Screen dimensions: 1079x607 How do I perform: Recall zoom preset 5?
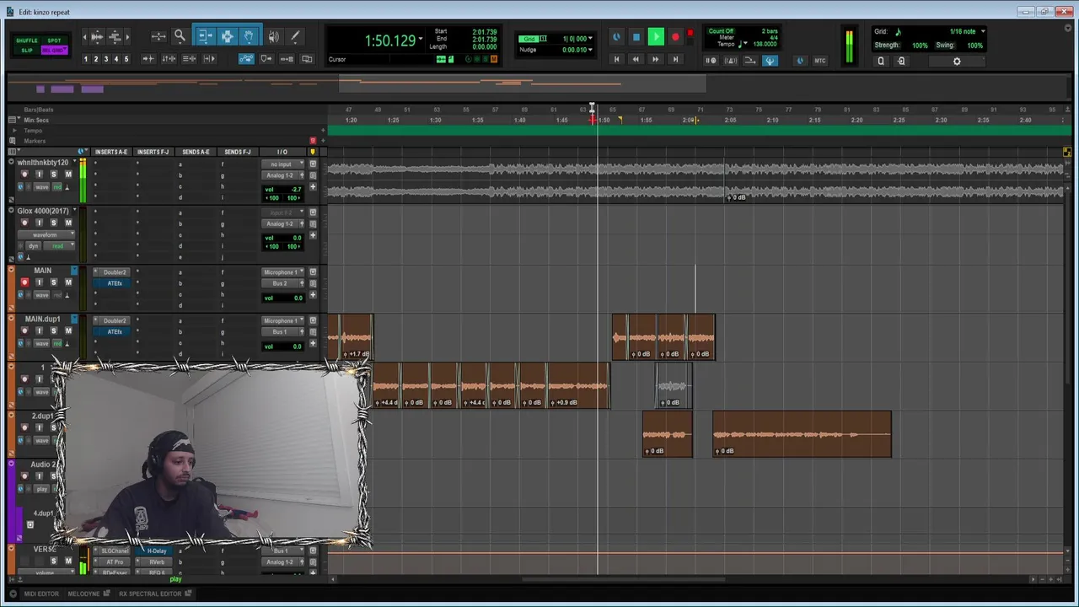[x=126, y=59]
